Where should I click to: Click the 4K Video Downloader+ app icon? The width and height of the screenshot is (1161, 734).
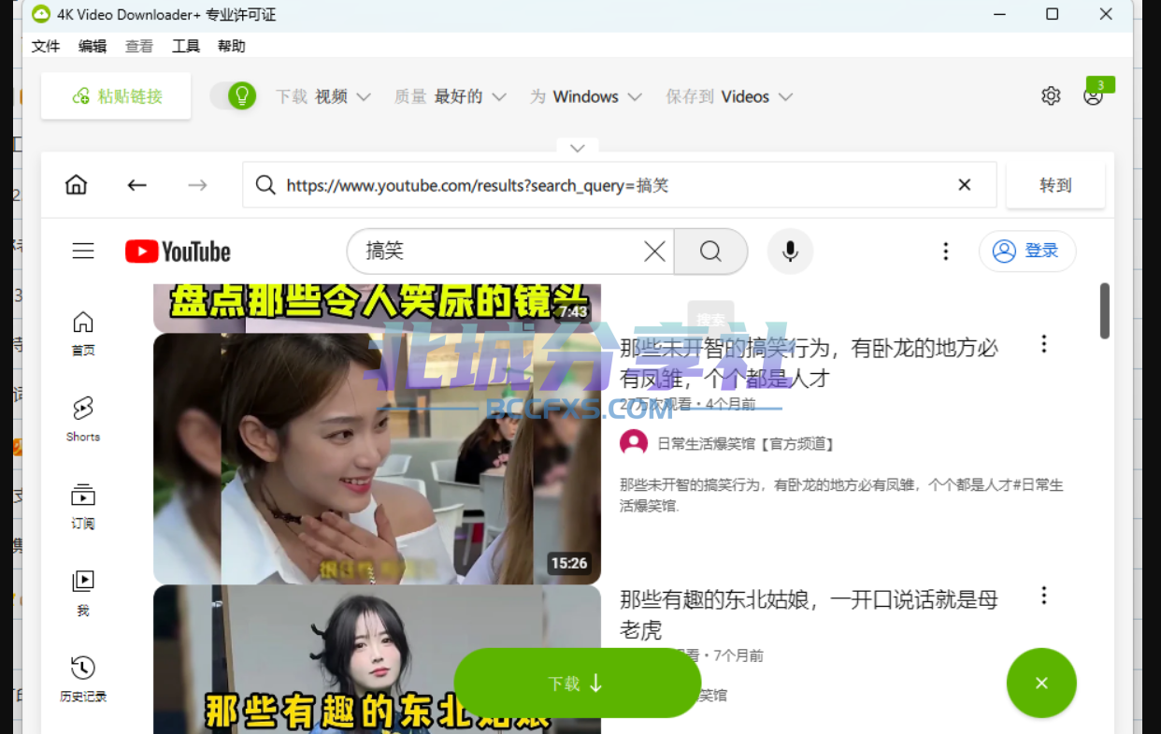pyautogui.click(x=41, y=14)
